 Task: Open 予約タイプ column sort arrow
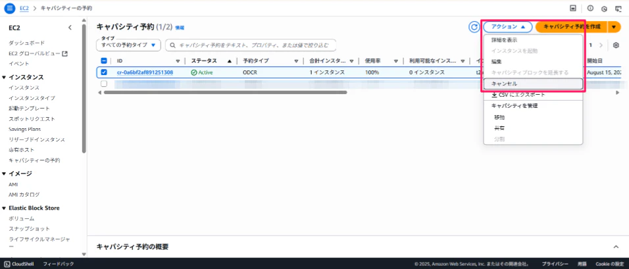[297, 61]
